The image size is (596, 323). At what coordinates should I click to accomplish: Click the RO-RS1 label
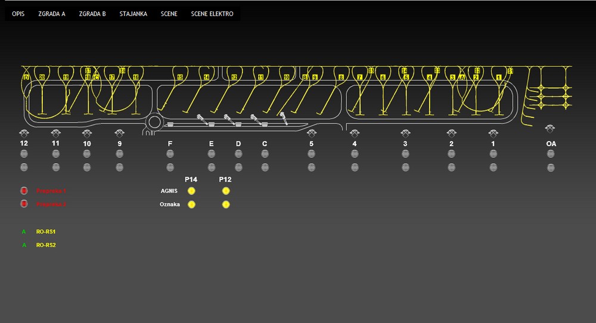(x=46, y=231)
